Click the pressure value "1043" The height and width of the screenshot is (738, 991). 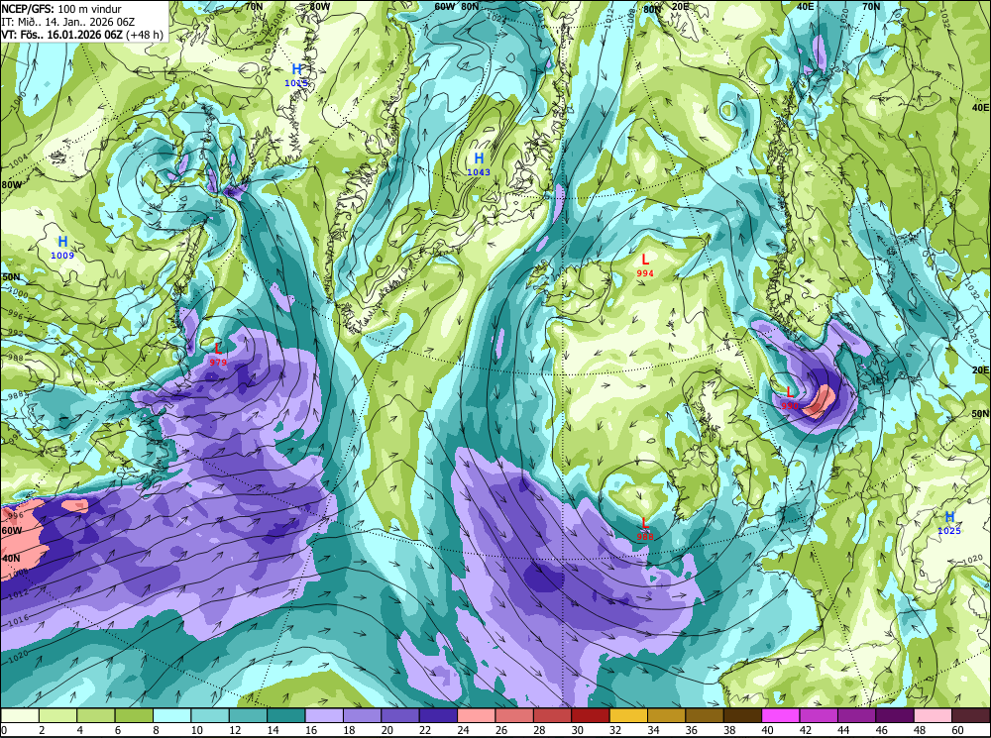pyautogui.click(x=479, y=171)
